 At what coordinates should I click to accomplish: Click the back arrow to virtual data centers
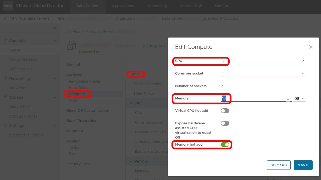(x=5, y=18)
